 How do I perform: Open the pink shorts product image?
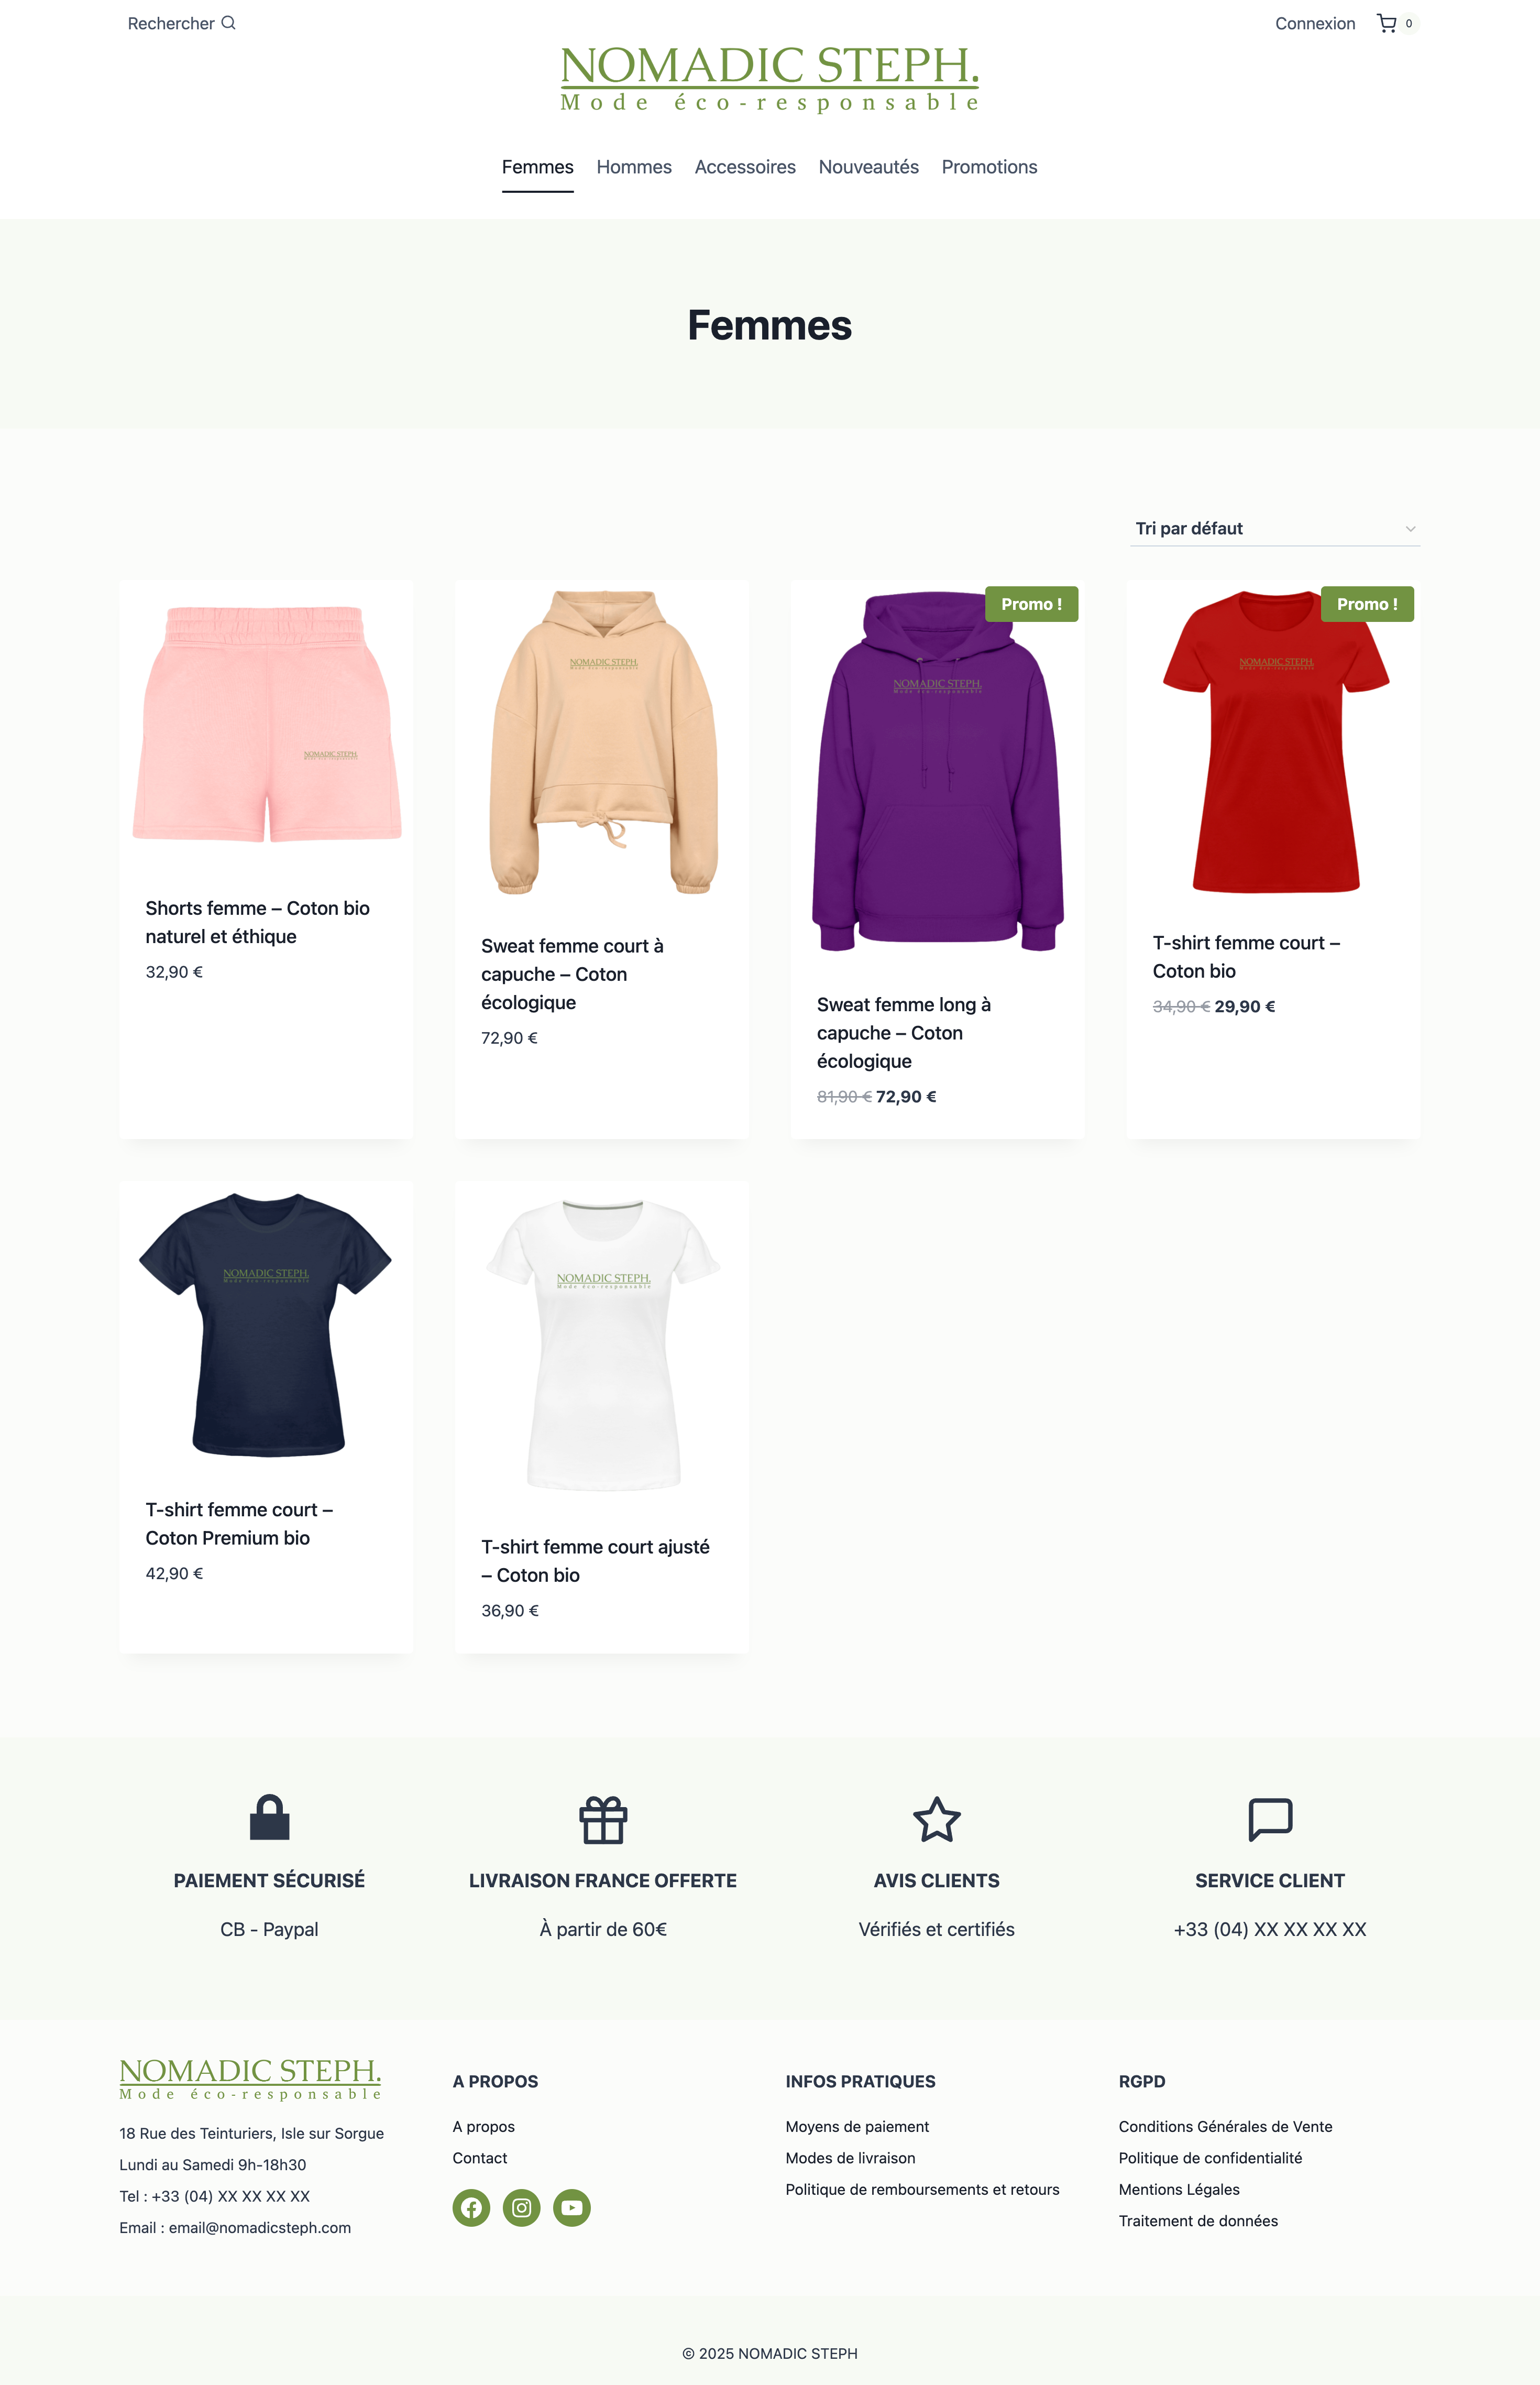point(266,724)
